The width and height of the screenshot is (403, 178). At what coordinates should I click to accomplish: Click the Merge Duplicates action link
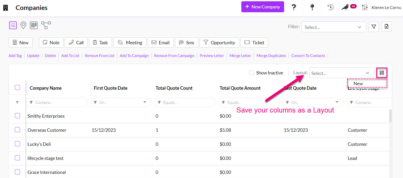click(x=271, y=56)
